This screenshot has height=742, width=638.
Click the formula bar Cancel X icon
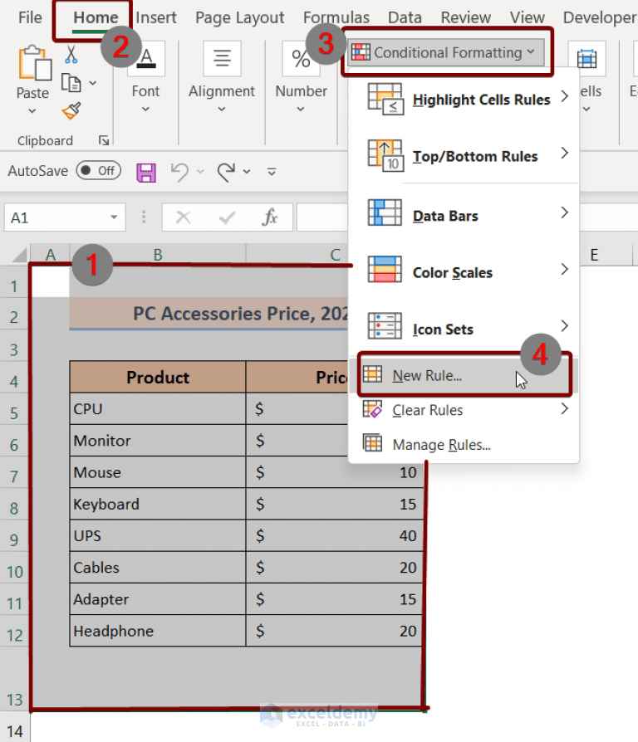[x=183, y=217]
